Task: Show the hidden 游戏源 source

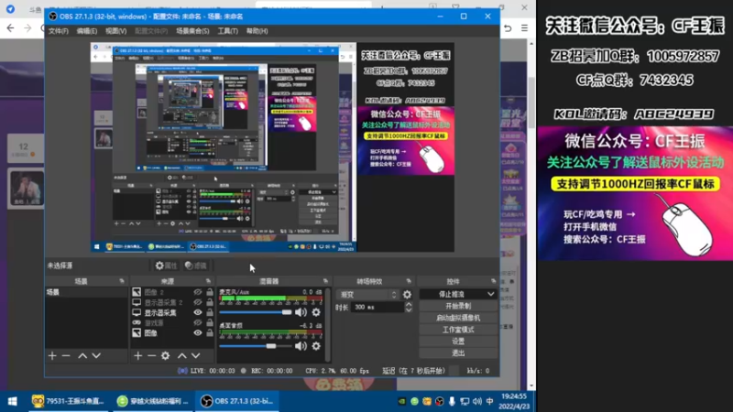Action: coord(198,323)
